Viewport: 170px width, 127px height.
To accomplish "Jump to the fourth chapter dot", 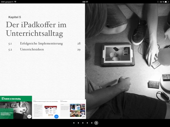I will 87,123.
